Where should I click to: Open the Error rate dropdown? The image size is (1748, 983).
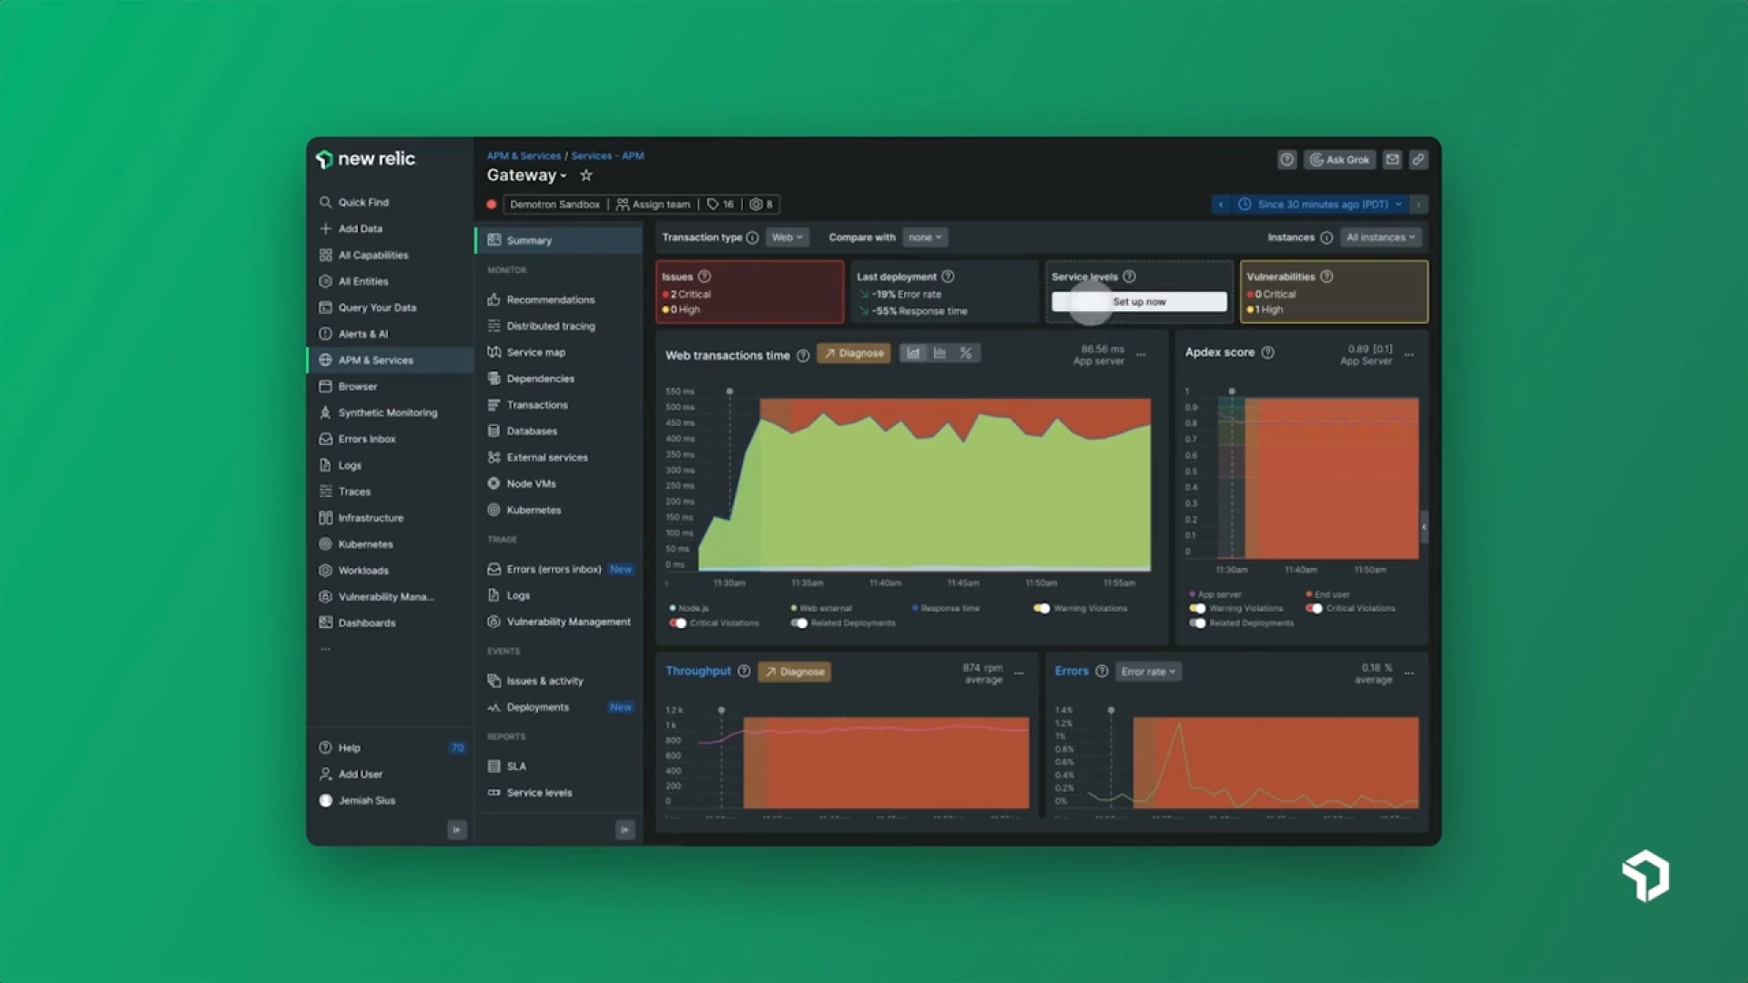tap(1148, 672)
